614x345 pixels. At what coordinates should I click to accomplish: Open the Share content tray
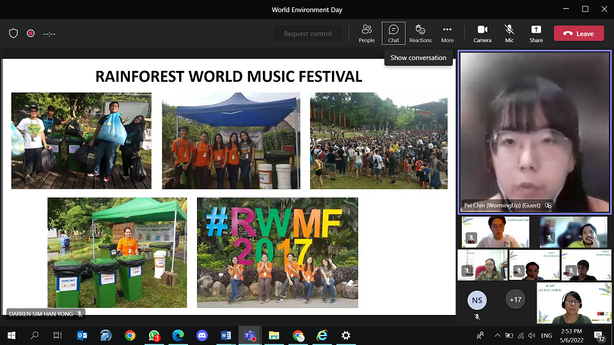click(x=536, y=34)
